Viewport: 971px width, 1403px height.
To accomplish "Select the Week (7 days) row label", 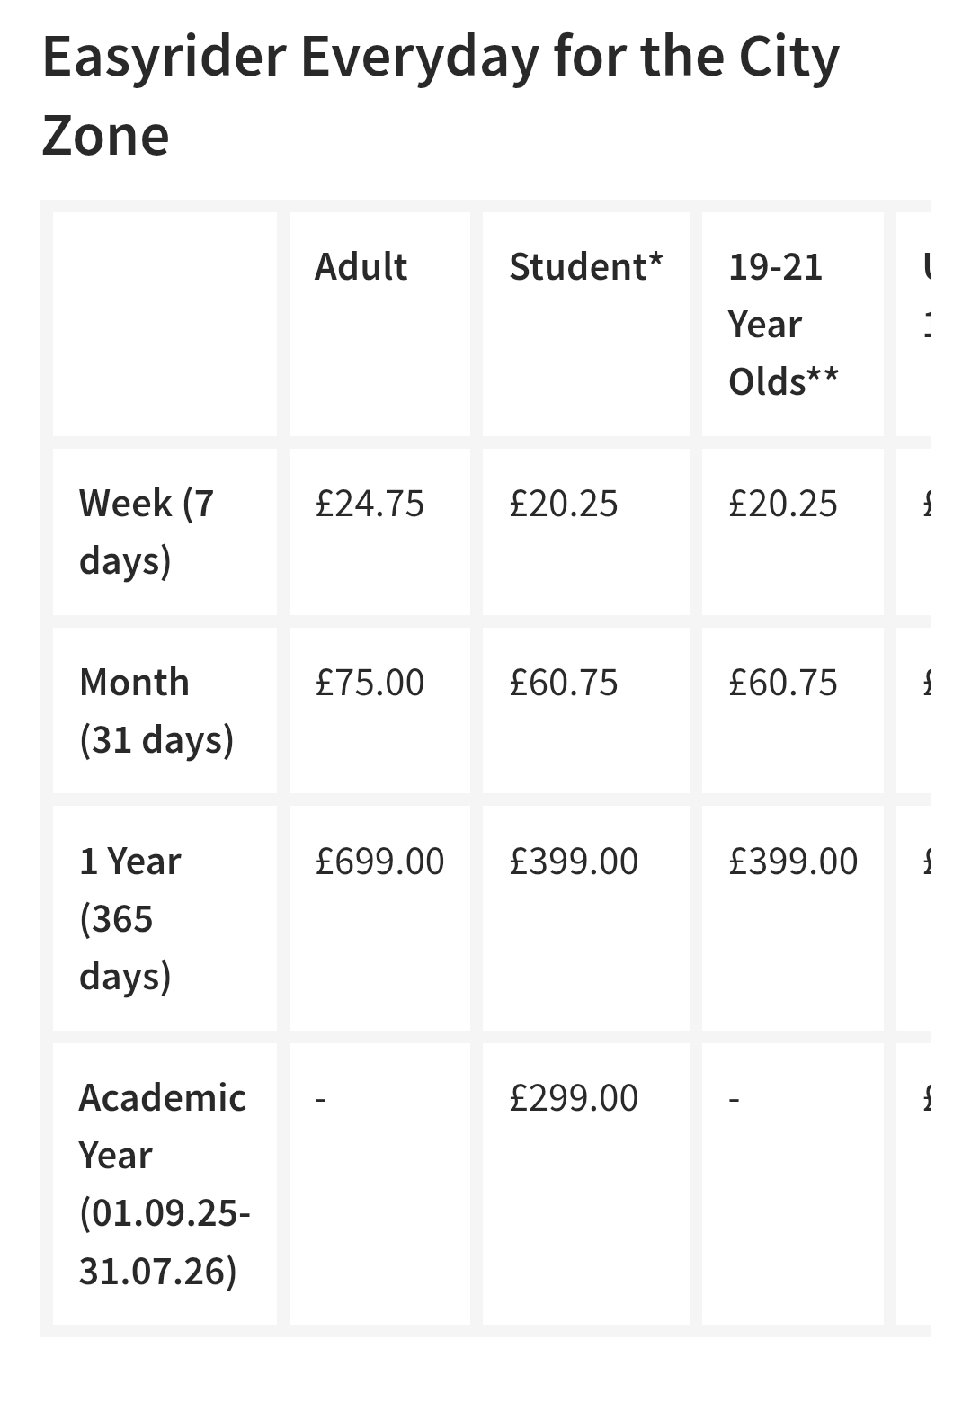I will point(147,532).
